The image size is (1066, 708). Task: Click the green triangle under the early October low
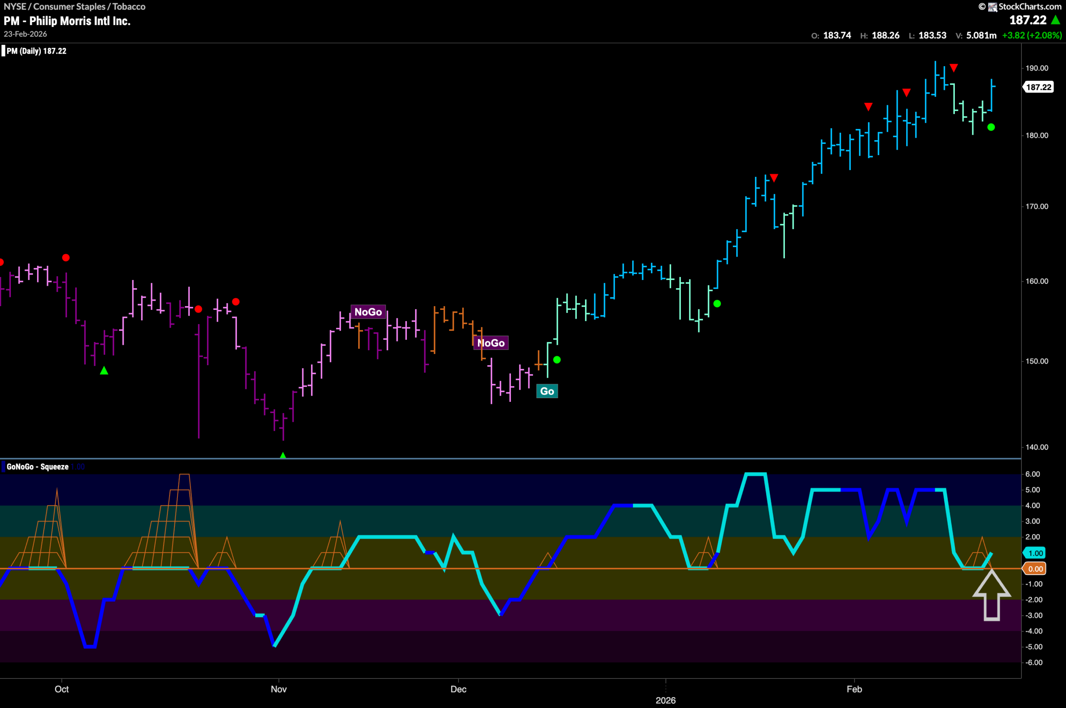pyautogui.click(x=104, y=371)
